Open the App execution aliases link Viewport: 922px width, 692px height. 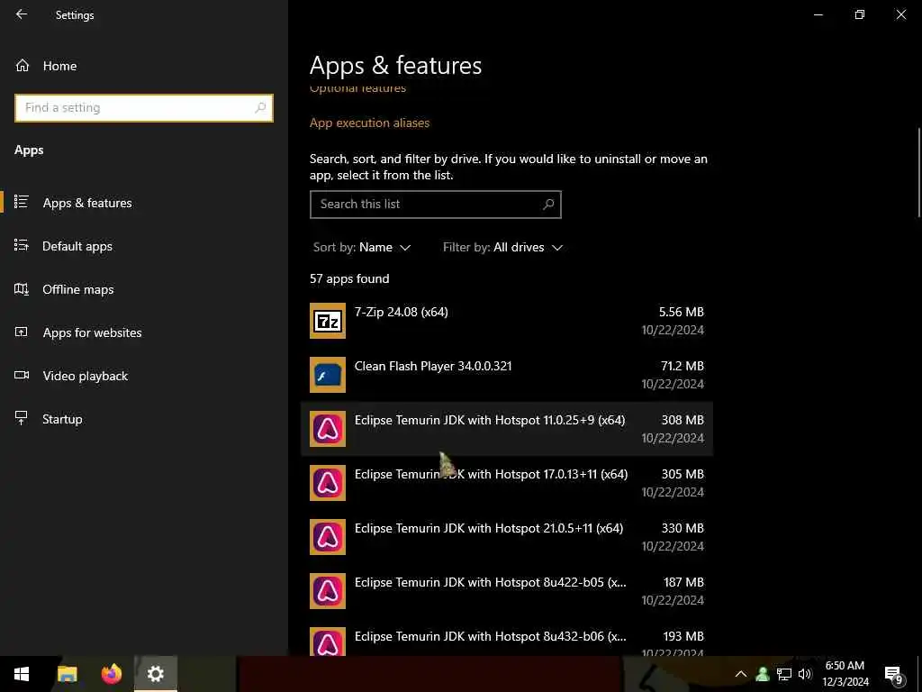[x=369, y=123]
